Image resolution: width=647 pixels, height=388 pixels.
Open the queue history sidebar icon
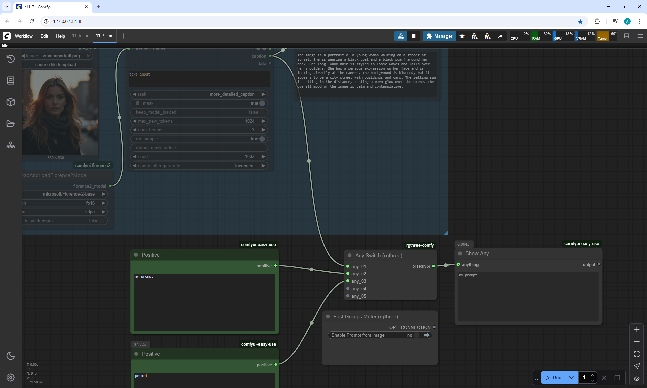click(x=11, y=59)
